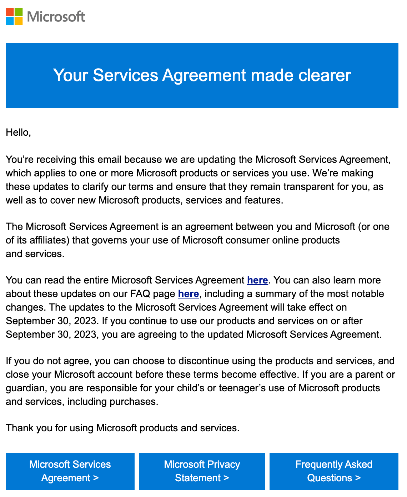This screenshot has width=407, height=497.
Task: Click the Microsoft wordmark text
Action: coord(56,17)
